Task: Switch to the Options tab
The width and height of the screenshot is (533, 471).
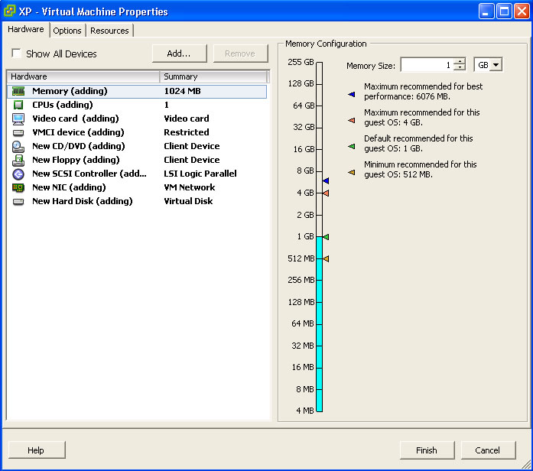Action: (67, 31)
